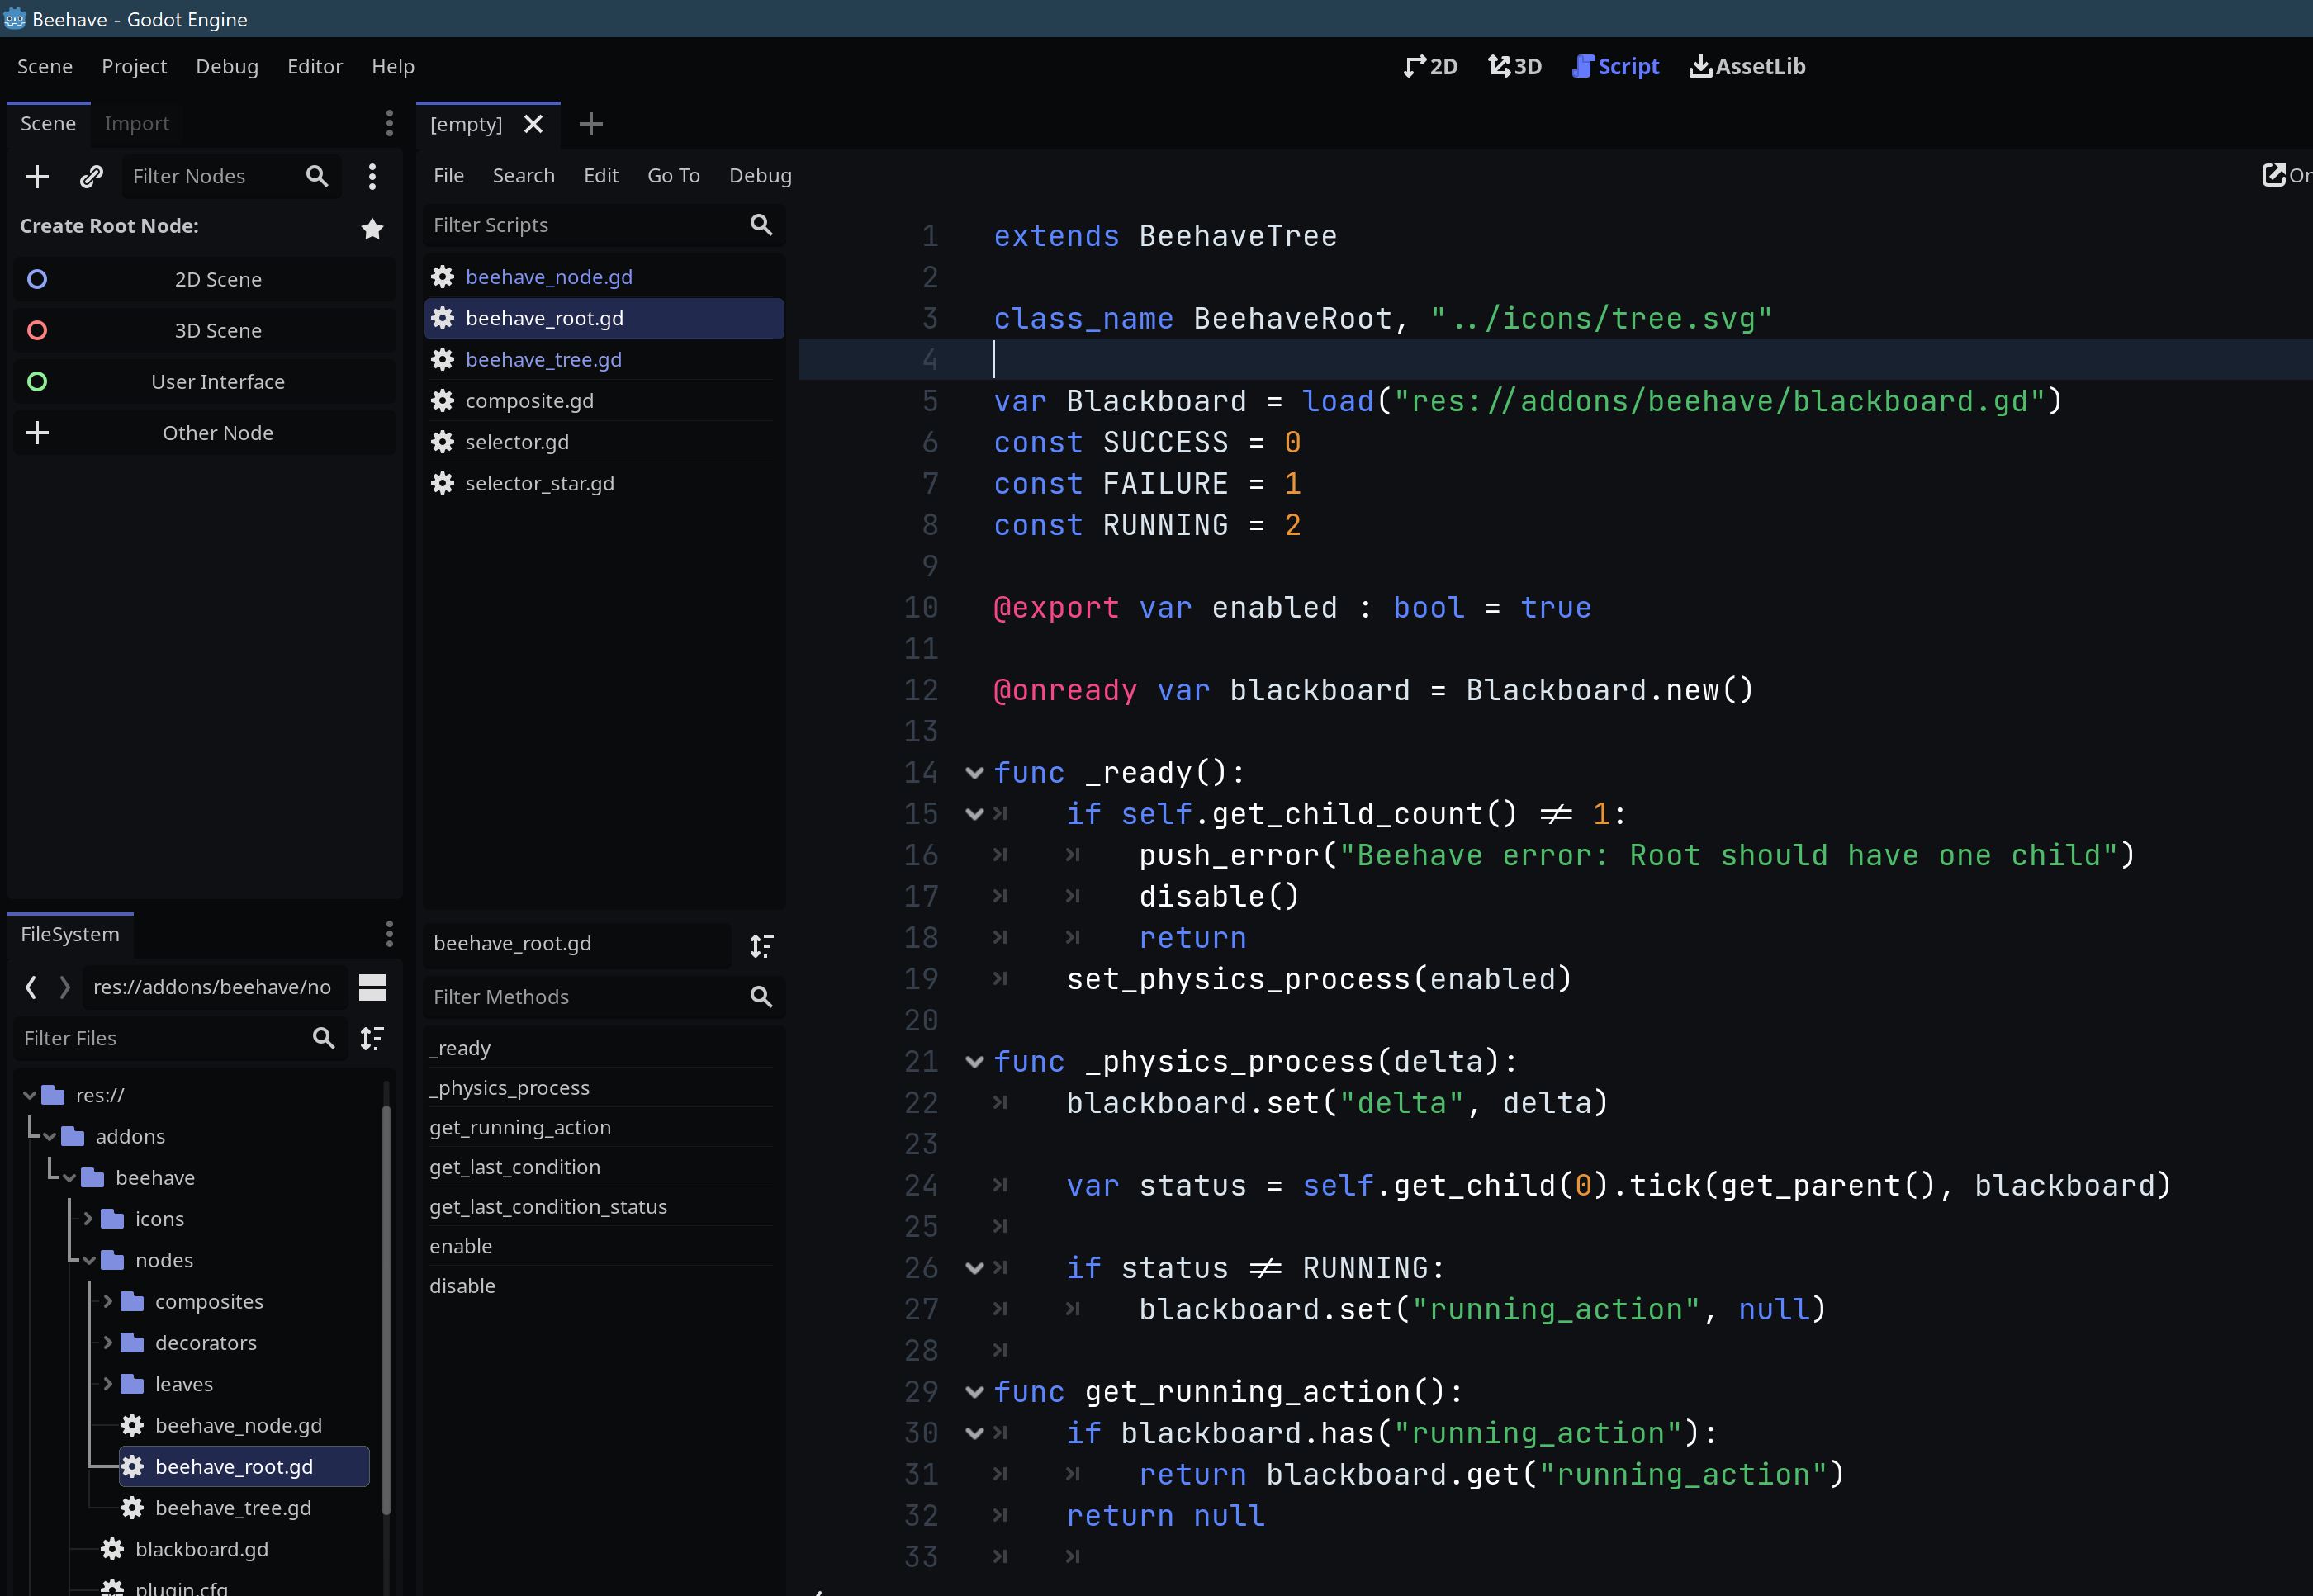The width and height of the screenshot is (2313, 1596).
Task: Click the Favorite Nodes star icon
Action: point(372,229)
